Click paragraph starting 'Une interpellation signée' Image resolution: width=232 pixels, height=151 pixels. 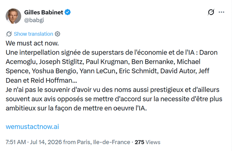[112, 66]
